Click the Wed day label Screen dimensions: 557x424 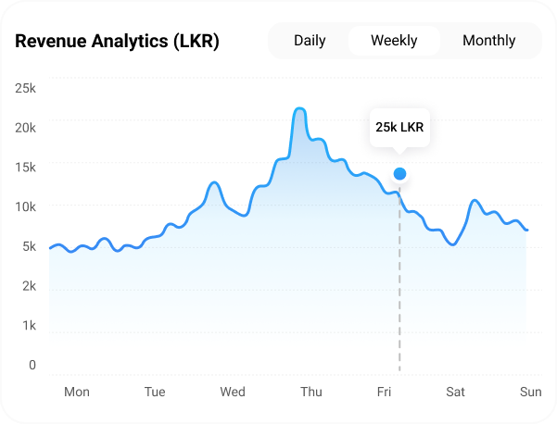click(233, 393)
